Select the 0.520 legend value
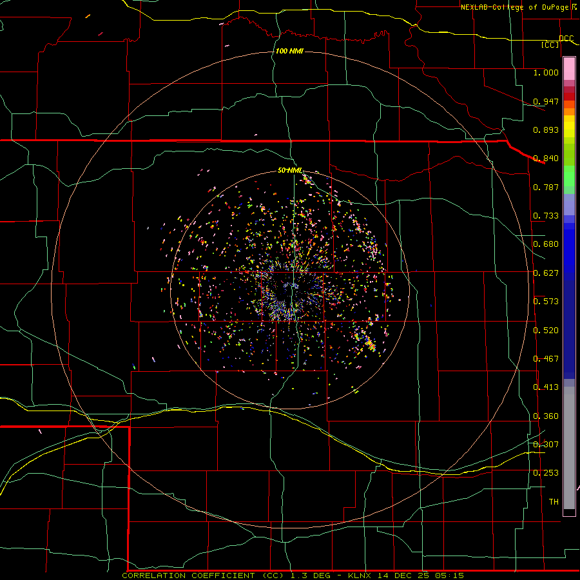Viewport: 580px width, 580px height. (x=546, y=331)
